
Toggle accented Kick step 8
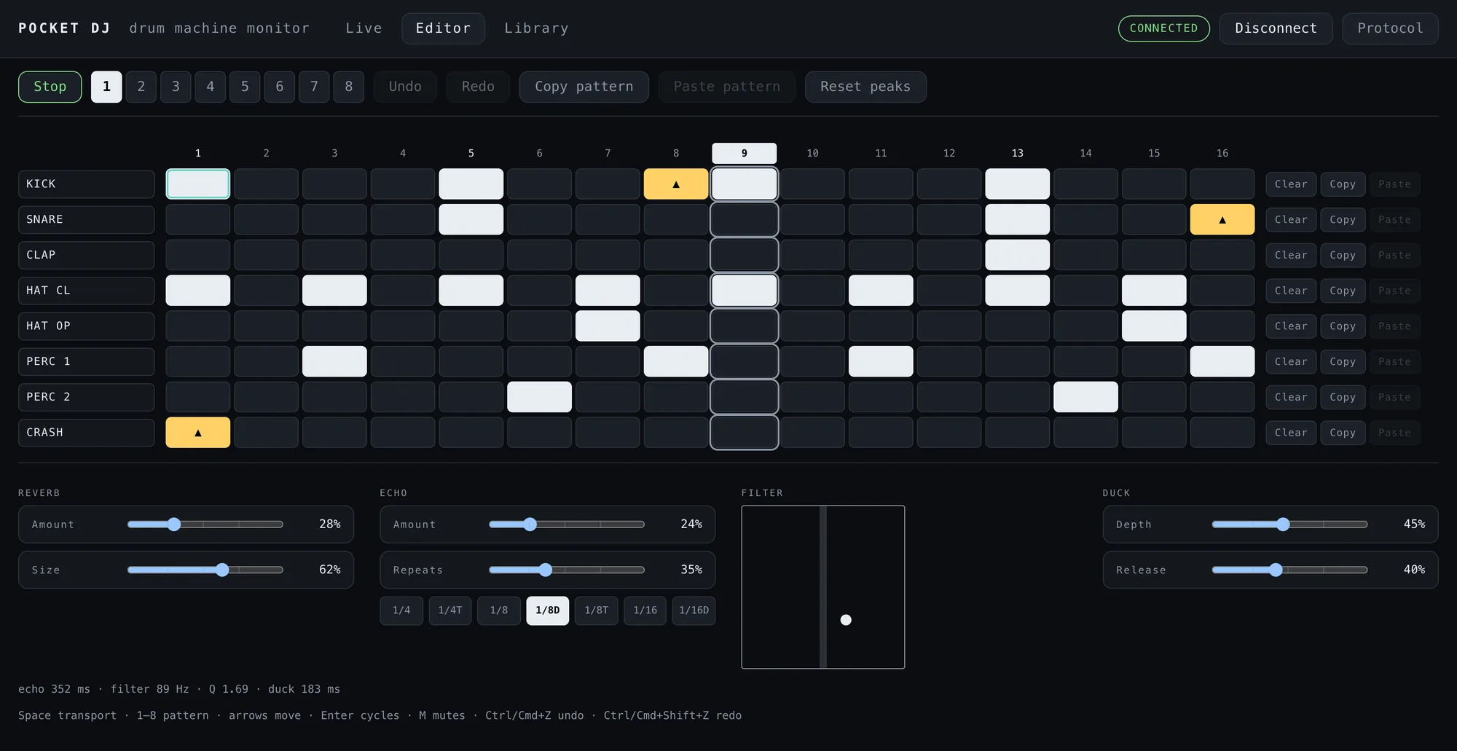tap(675, 184)
